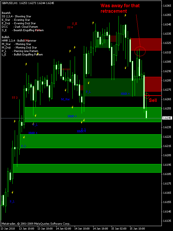Screen dimensions: 173x231
Task: Click the 1.6165 price axis label
Action: 167,193
